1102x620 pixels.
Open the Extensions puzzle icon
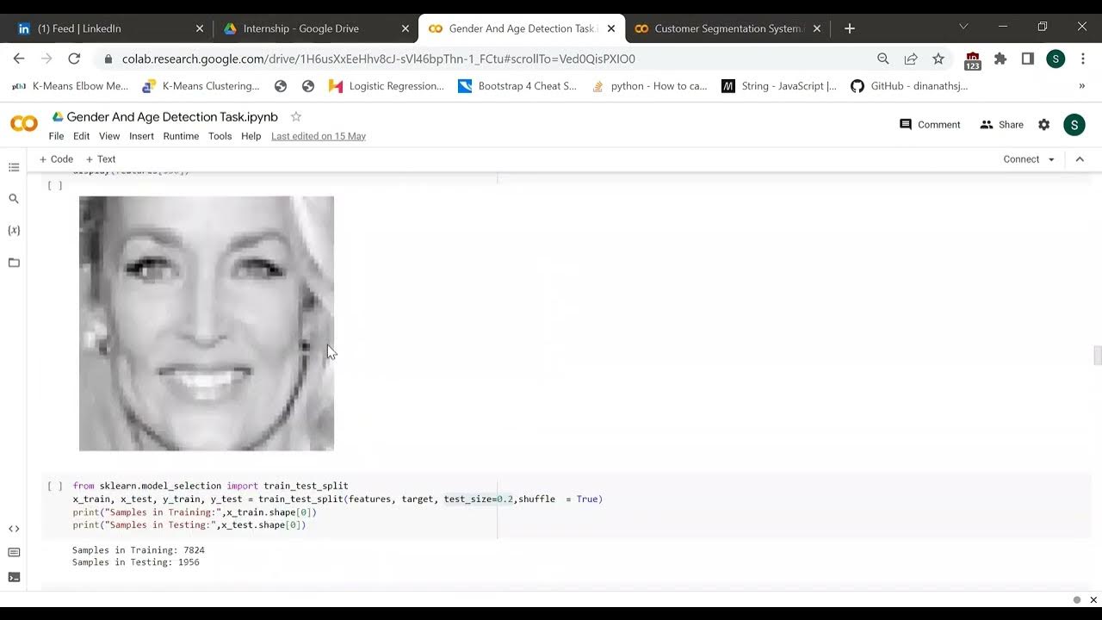pos(1000,59)
